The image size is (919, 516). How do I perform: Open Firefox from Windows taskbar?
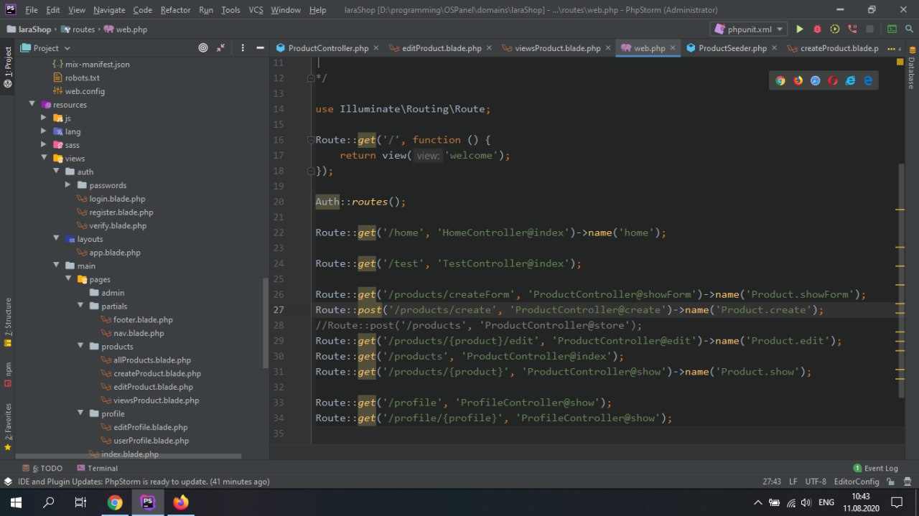(x=181, y=502)
